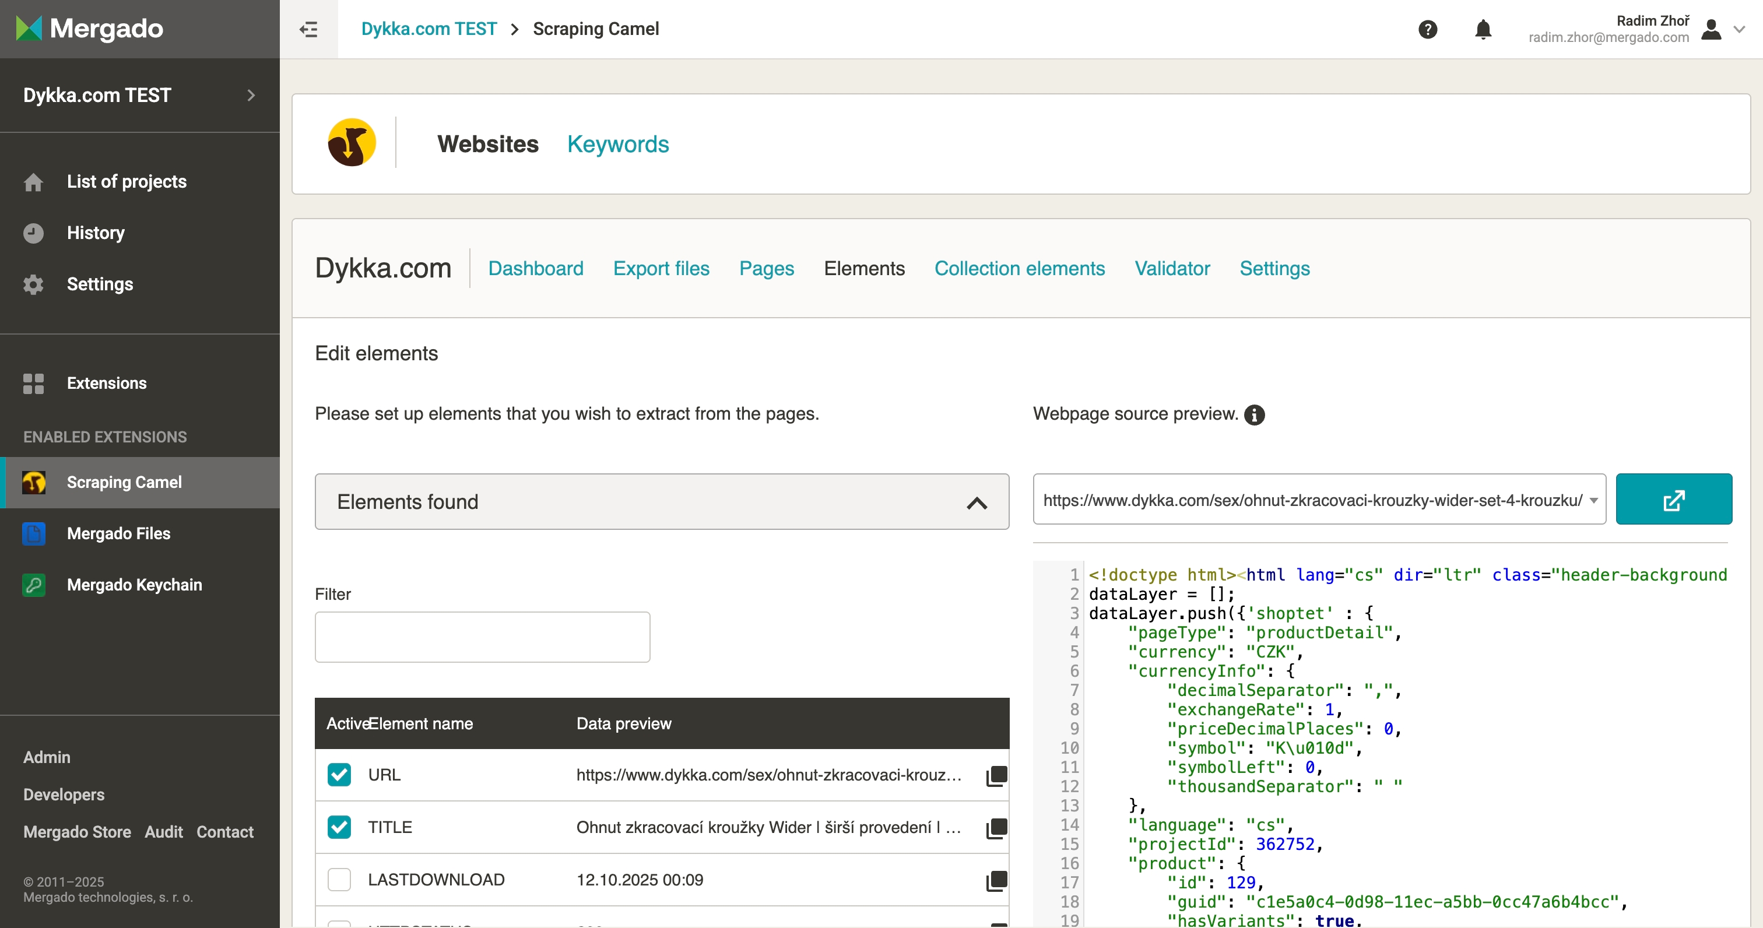Click the Scraping Camel logo
Image resolution: width=1763 pixels, height=928 pixels.
[352, 143]
